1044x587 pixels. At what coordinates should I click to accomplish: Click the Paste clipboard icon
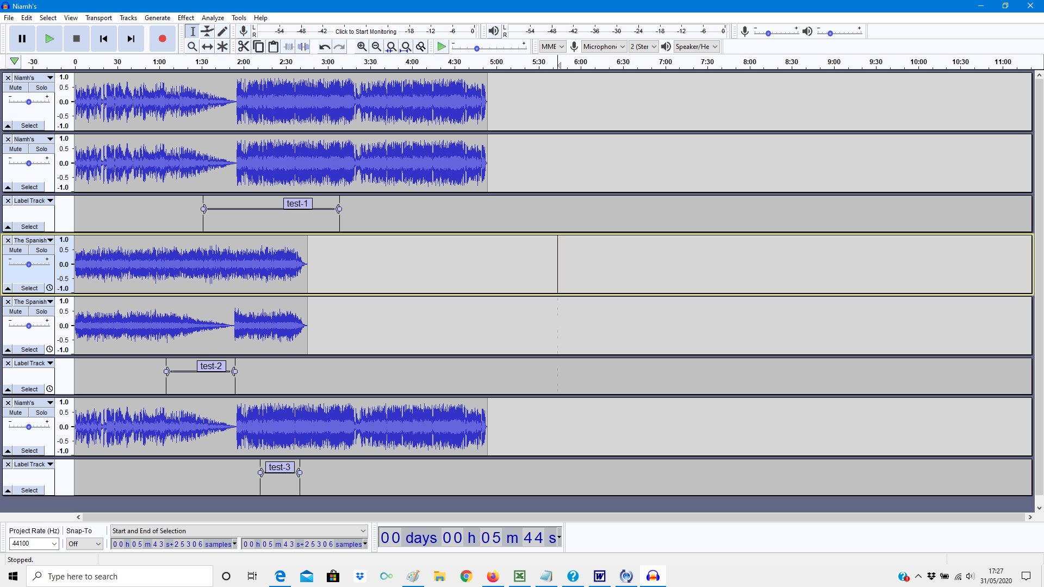tap(274, 47)
